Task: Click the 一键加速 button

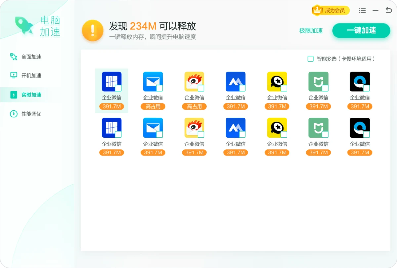Action: [x=361, y=30]
